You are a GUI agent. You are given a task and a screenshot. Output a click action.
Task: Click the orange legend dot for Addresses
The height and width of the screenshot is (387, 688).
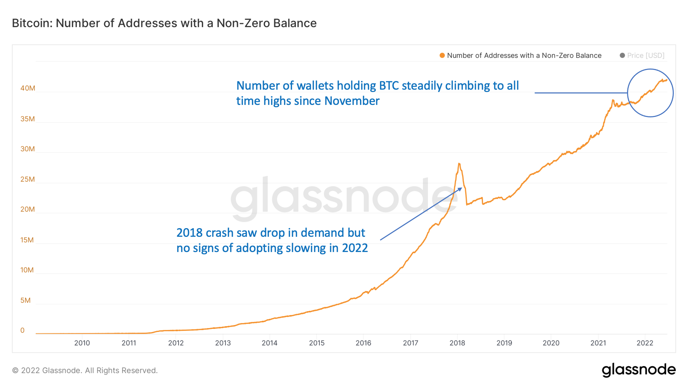coord(442,55)
